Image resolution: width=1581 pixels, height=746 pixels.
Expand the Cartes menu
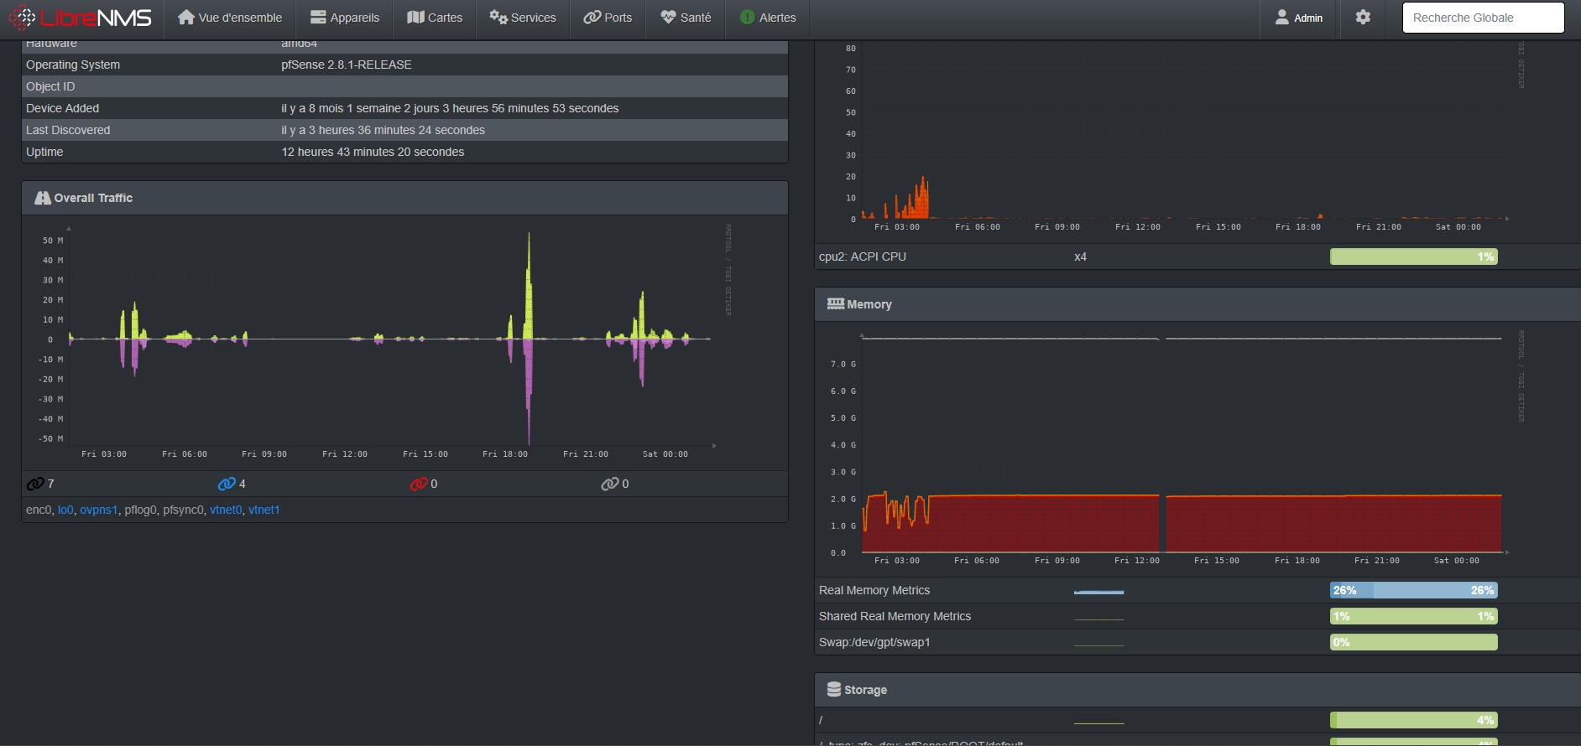coord(435,18)
